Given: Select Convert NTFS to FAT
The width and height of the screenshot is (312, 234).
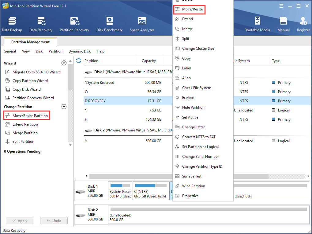Looking at the screenshot, I should click(x=203, y=137).
